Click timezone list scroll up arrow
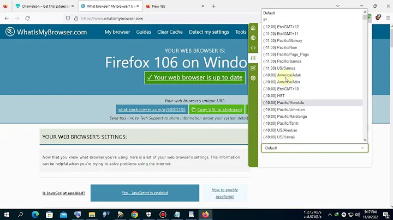393x220 pixels. 365,12
